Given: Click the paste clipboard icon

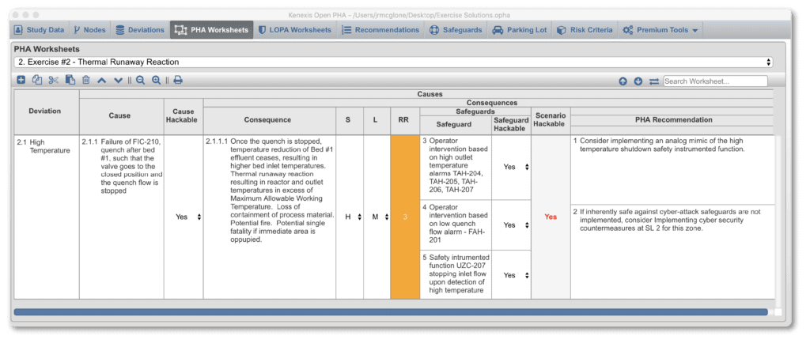Looking at the screenshot, I should (x=70, y=80).
